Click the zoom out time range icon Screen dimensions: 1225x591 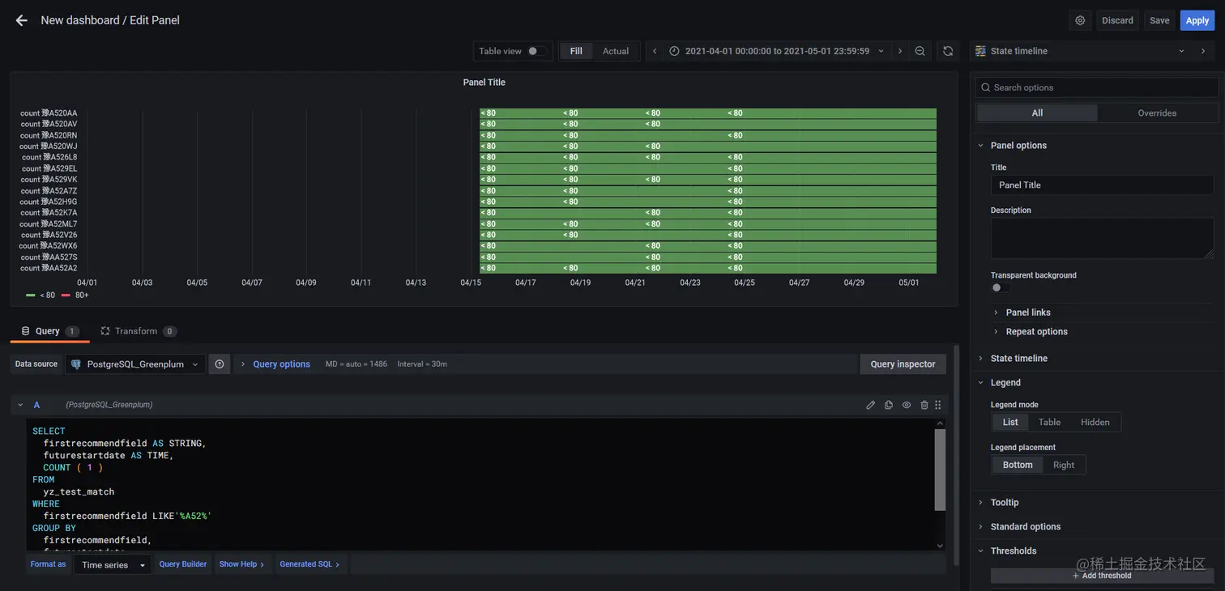click(x=920, y=51)
